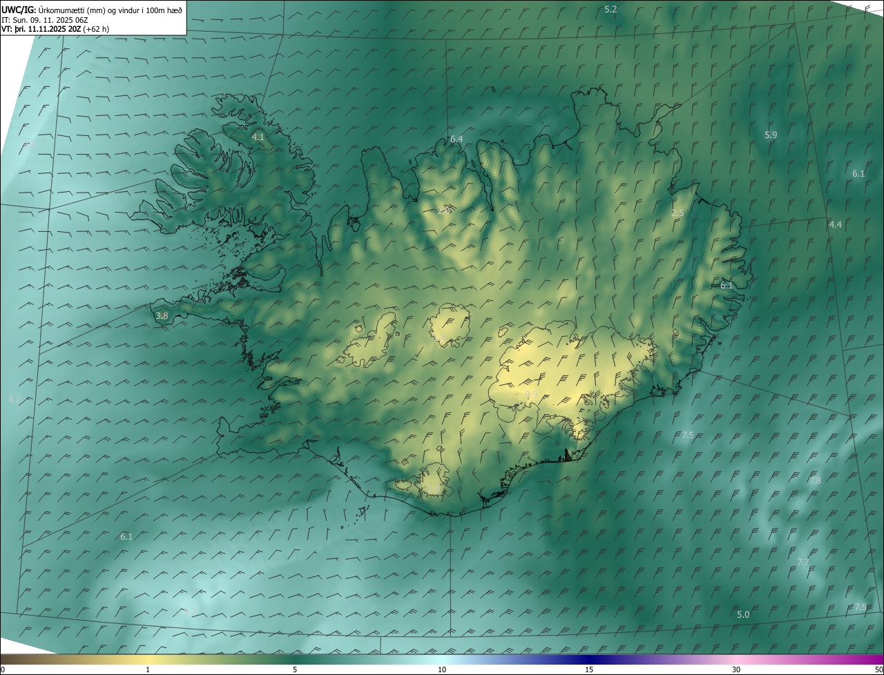Click the 15 tick on the colour scale
Viewport: 884px width, 675px height.
pos(589,669)
